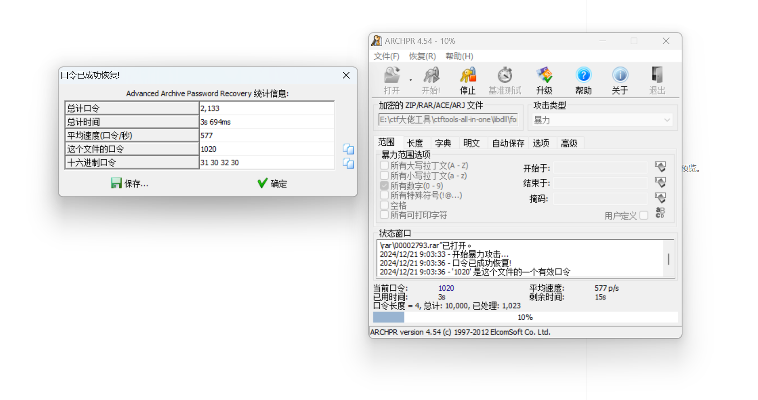
Task: Click the password value 1020 in dialog
Action: [267, 149]
